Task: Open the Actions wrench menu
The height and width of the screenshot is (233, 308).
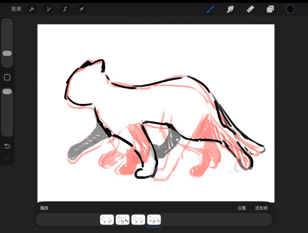Action: (32, 9)
